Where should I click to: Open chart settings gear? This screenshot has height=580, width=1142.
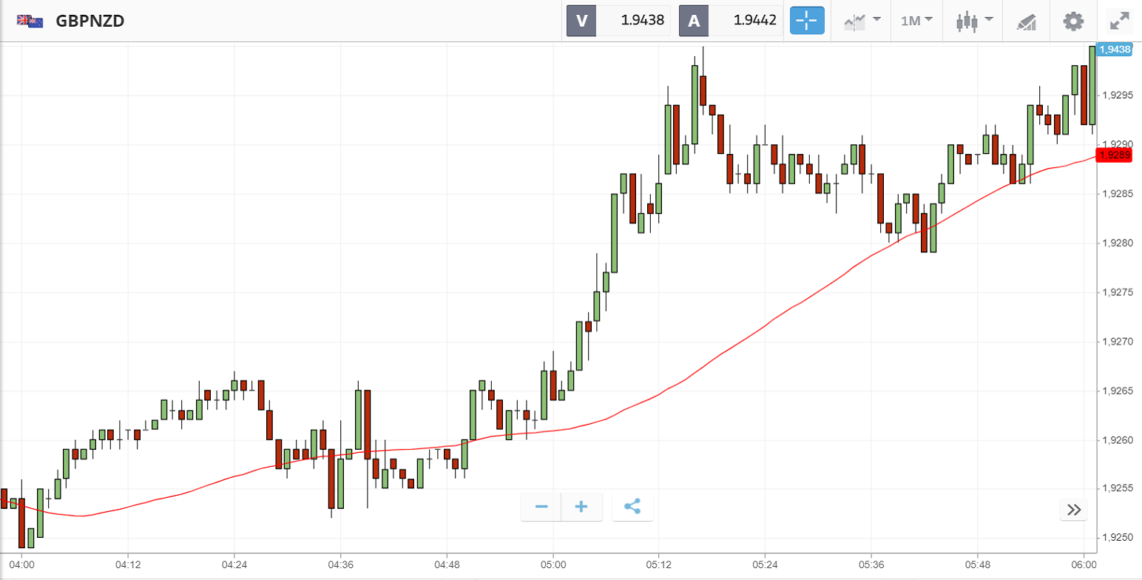coord(1072,21)
